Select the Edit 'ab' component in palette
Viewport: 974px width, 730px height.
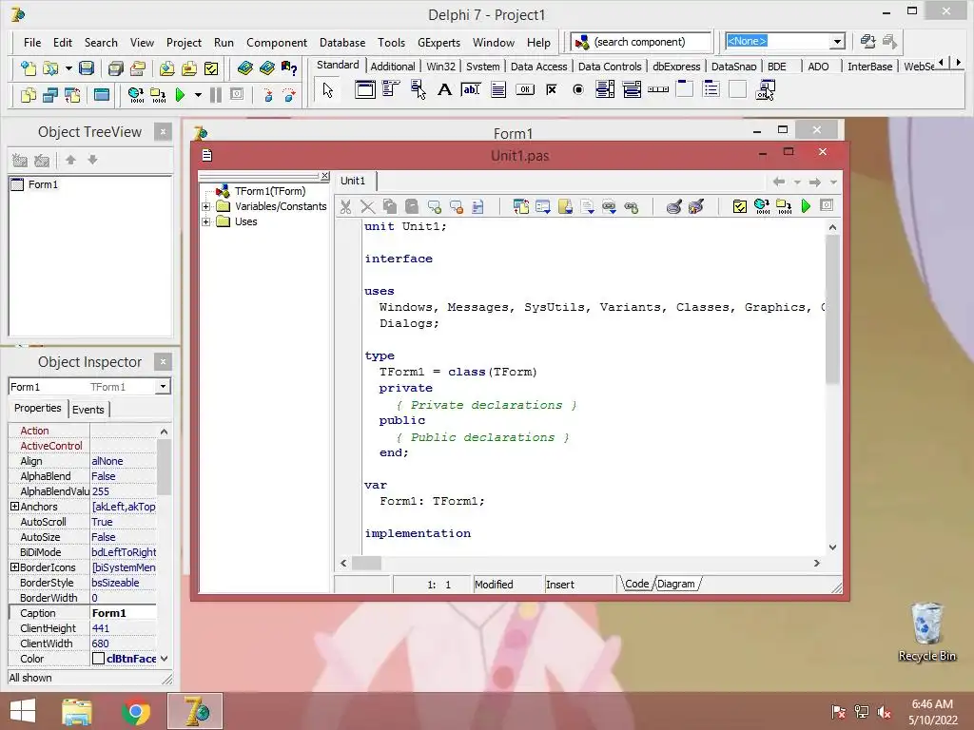coord(471,90)
